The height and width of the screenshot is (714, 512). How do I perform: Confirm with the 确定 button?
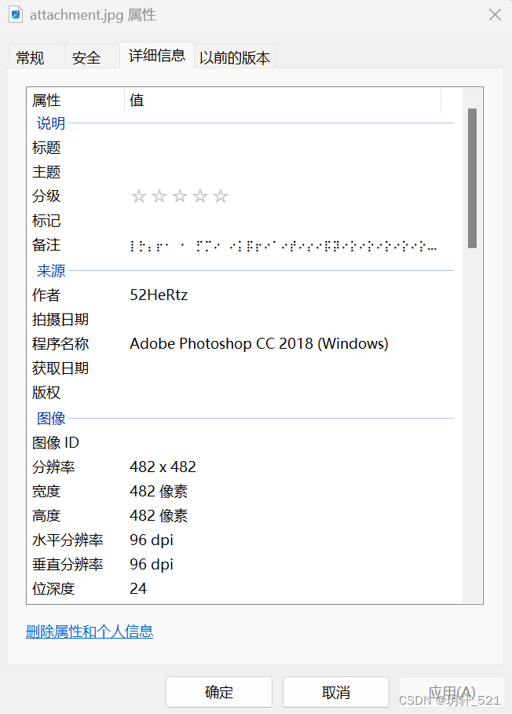pos(219,692)
